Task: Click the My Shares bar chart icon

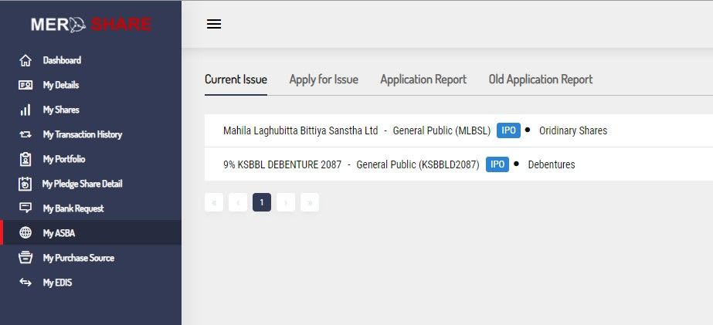Action: [25, 110]
